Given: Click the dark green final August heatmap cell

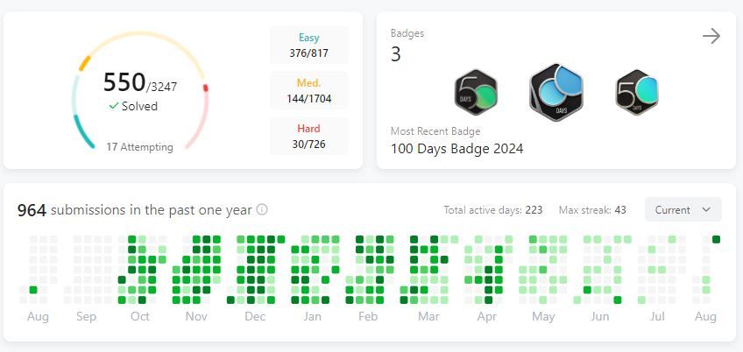Looking at the screenshot, I should [x=716, y=239].
